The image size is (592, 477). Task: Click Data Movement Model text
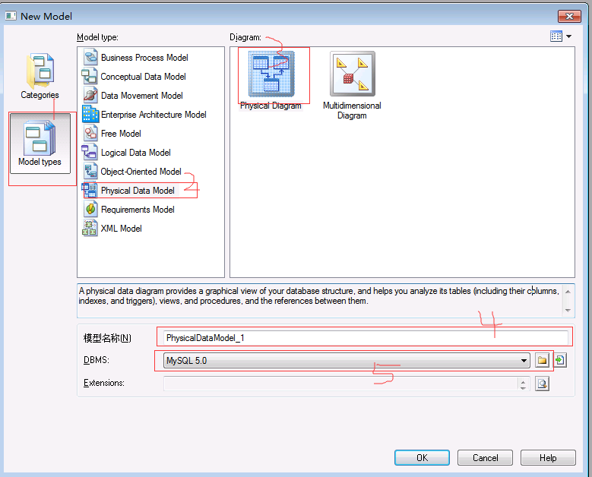pos(142,96)
